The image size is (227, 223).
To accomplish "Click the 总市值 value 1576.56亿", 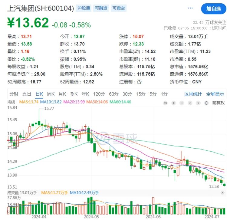I will point(198,67).
